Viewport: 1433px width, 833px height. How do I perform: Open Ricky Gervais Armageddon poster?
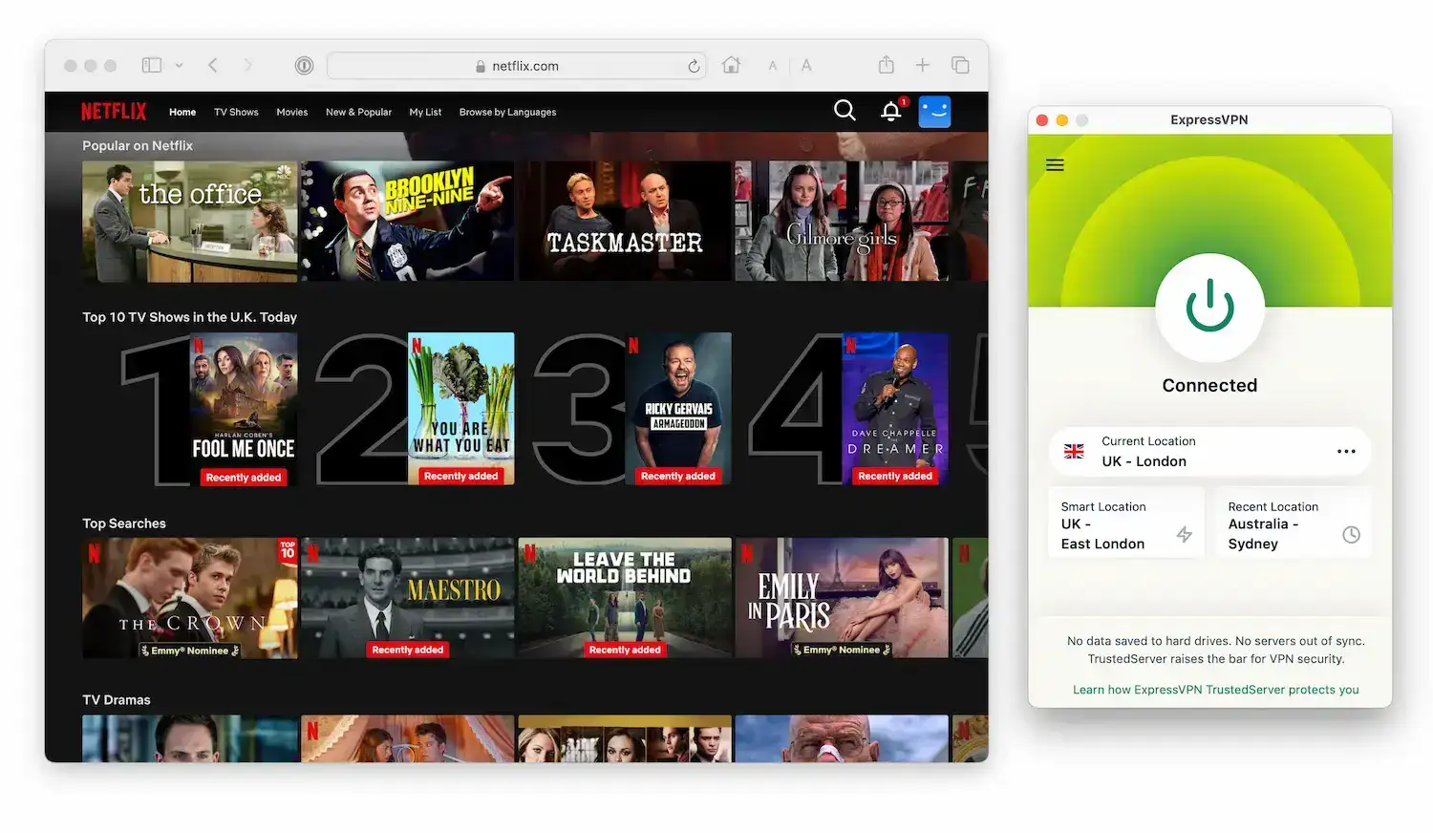tap(678, 409)
